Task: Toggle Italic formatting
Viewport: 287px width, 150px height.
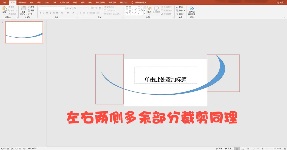Action: coord(44,13)
